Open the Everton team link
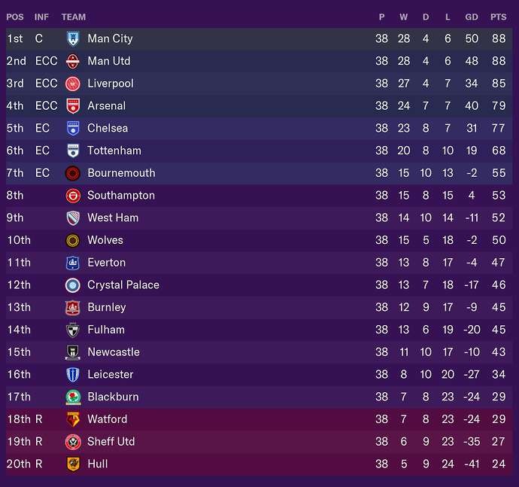Image resolution: width=519 pixels, height=487 pixels. (x=106, y=263)
